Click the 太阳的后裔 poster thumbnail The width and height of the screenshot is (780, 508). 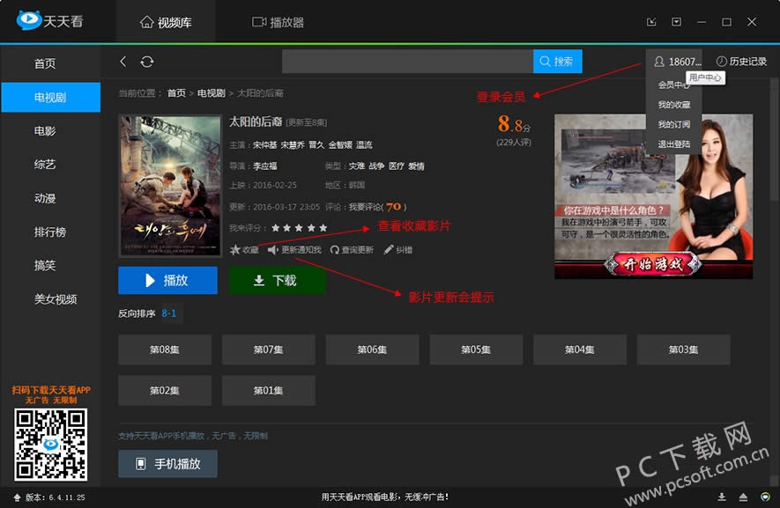click(170, 186)
